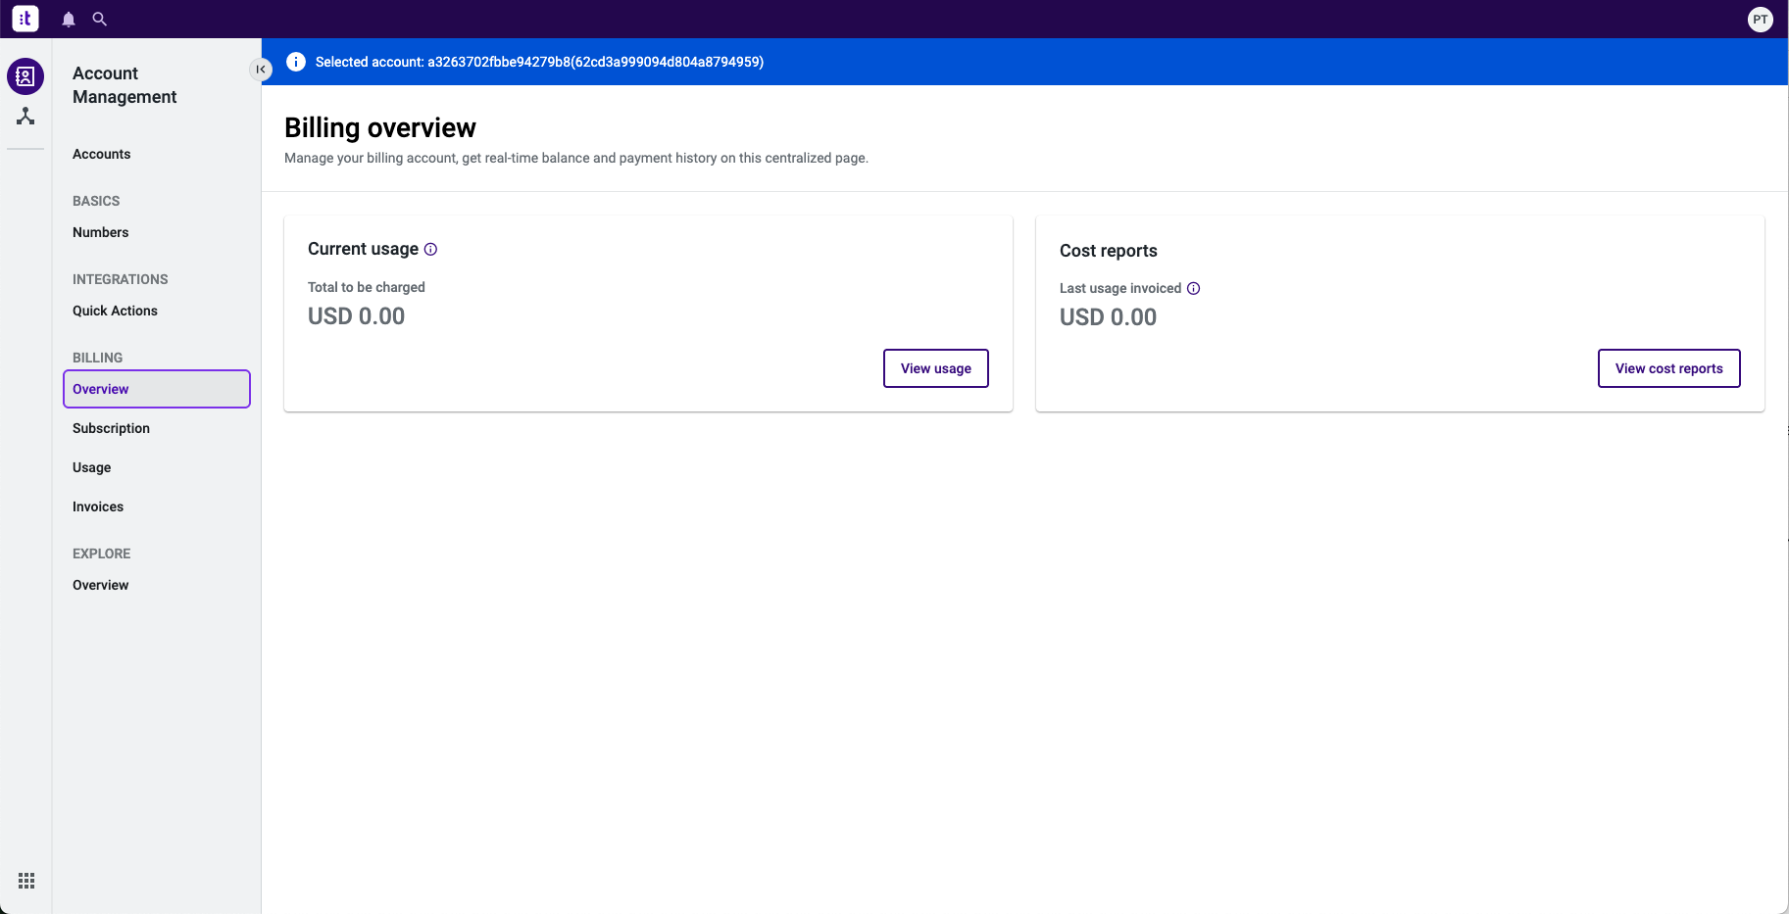1789x914 pixels.
Task: Click the selected account ID text
Action: click(595, 62)
